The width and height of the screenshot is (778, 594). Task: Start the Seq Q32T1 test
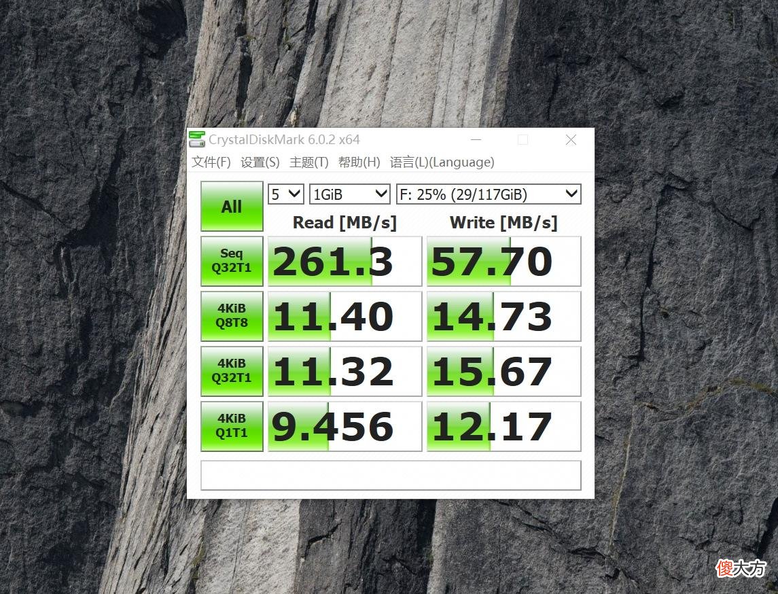[x=232, y=261]
